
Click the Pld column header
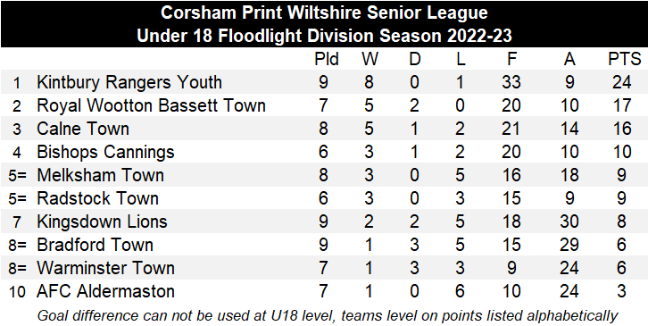tap(327, 60)
